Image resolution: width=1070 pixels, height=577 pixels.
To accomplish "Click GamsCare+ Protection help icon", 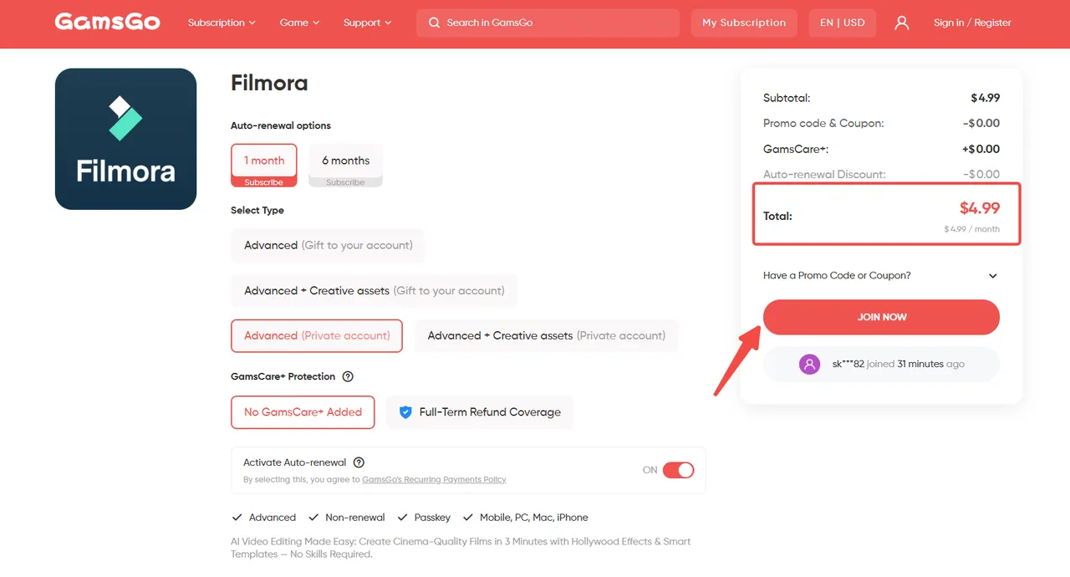I will click(348, 376).
